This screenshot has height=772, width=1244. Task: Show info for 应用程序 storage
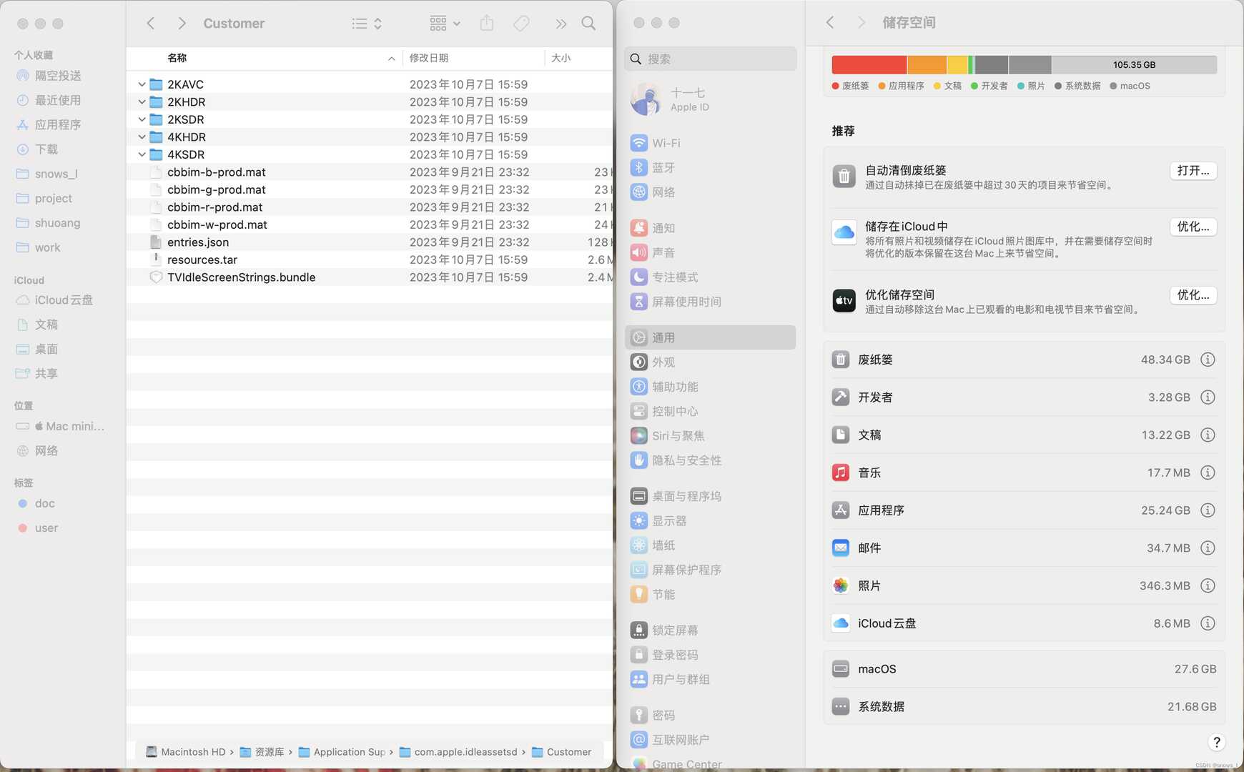(x=1208, y=510)
